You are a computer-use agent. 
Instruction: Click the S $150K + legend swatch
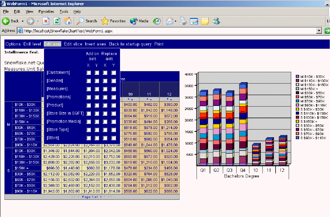coord(298,122)
